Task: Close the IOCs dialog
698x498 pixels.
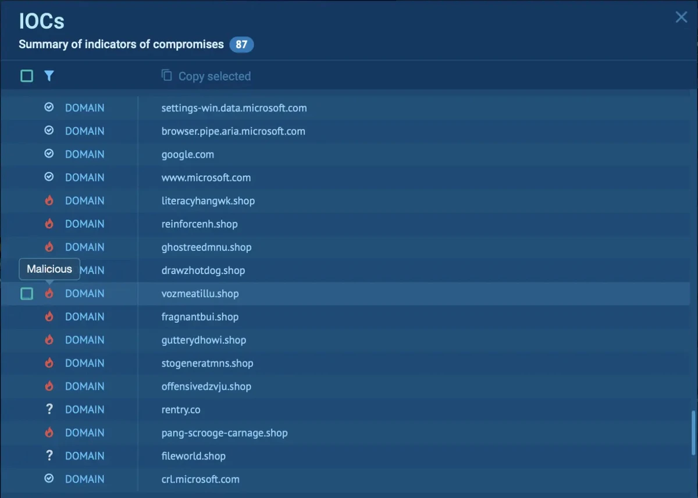Action: coord(681,17)
